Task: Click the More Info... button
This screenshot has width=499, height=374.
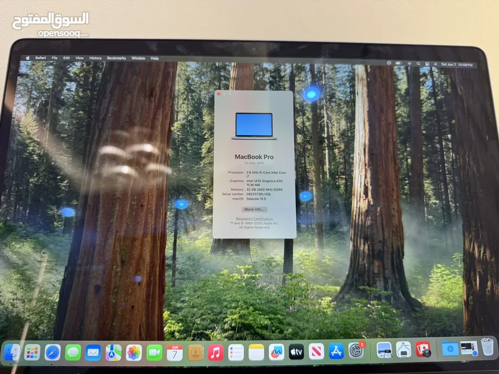Action: (x=254, y=209)
